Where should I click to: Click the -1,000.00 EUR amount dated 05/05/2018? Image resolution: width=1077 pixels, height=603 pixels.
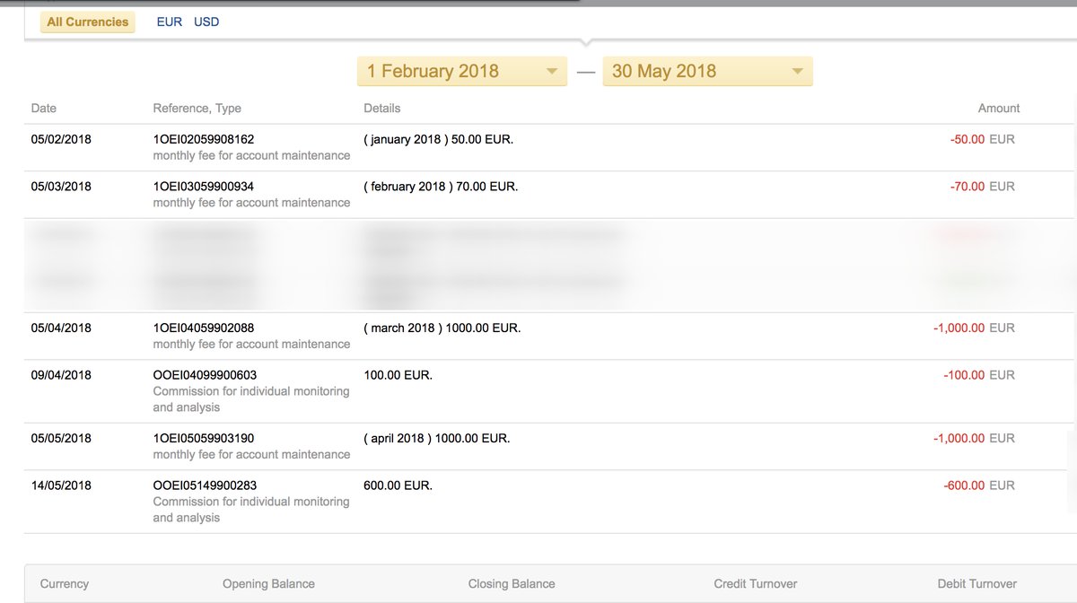[x=975, y=438]
